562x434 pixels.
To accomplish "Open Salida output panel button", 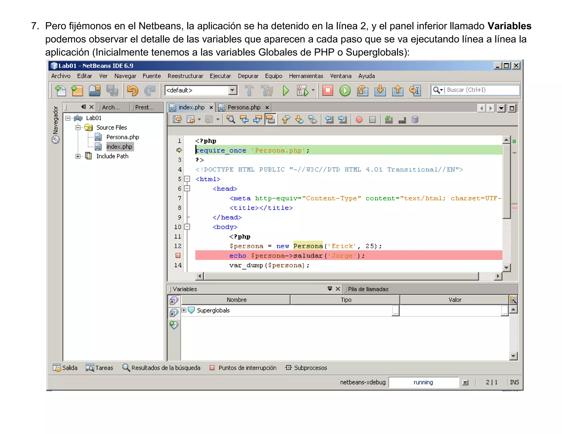I will pyautogui.click(x=65, y=368).
